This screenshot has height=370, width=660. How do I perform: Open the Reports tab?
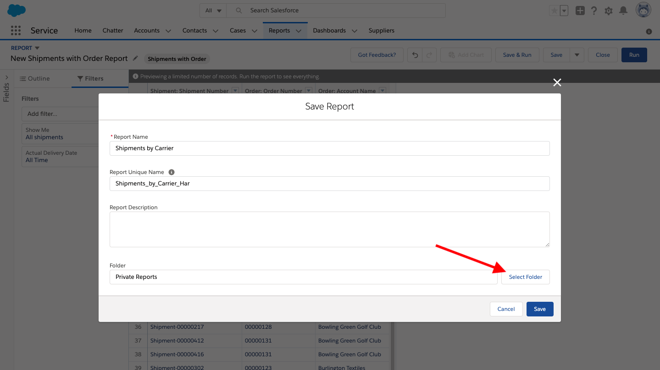pyautogui.click(x=279, y=31)
